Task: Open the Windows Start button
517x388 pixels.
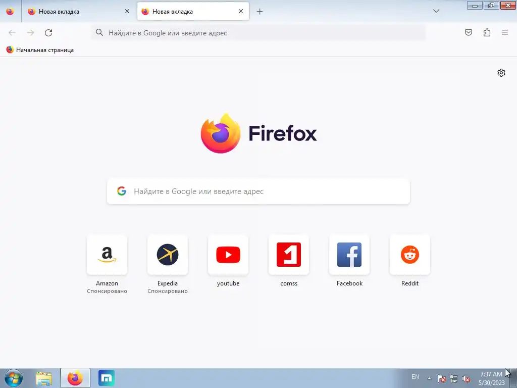Action: point(14,378)
